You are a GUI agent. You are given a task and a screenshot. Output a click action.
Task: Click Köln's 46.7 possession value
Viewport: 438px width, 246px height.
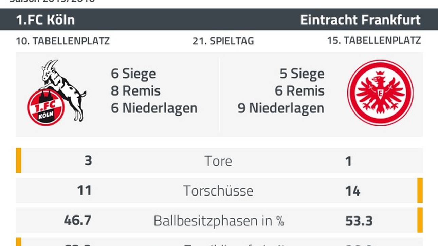pyautogui.click(x=78, y=221)
